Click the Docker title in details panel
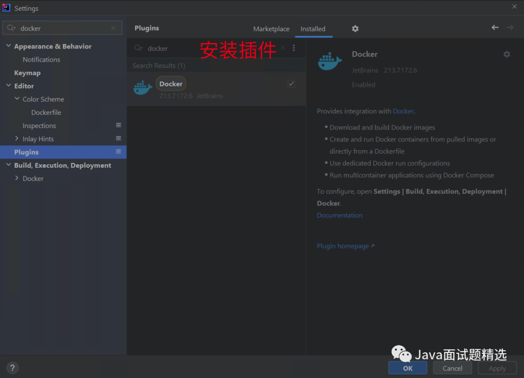 [364, 54]
